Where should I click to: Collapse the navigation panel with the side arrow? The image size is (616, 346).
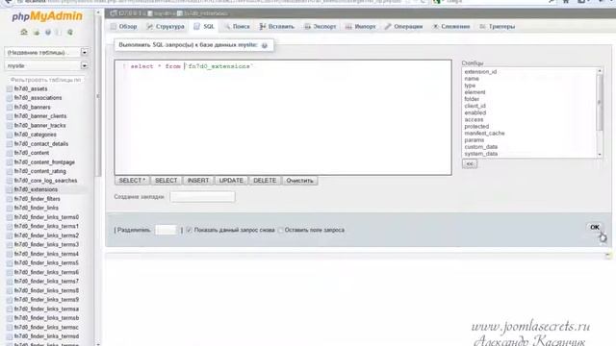[98, 96]
